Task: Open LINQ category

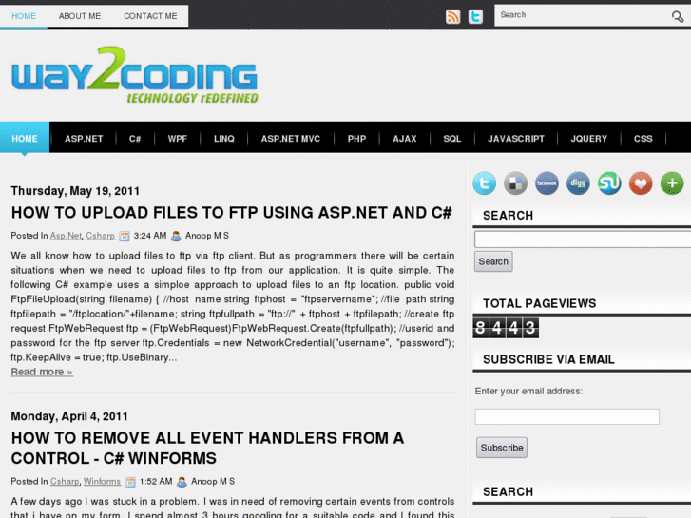Action: tap(224, 139)
